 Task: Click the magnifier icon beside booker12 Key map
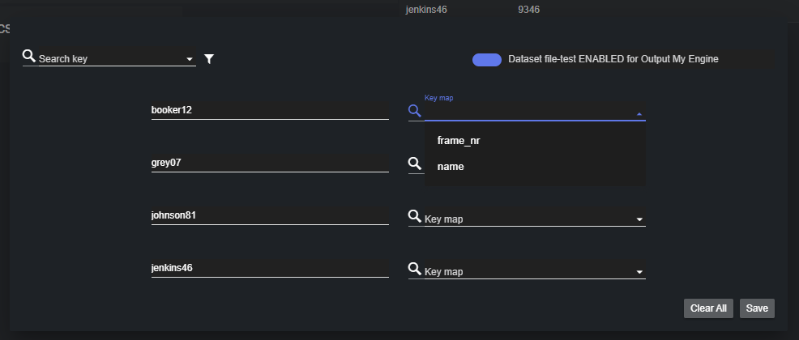pyautogui.click(x=415, y=110)
